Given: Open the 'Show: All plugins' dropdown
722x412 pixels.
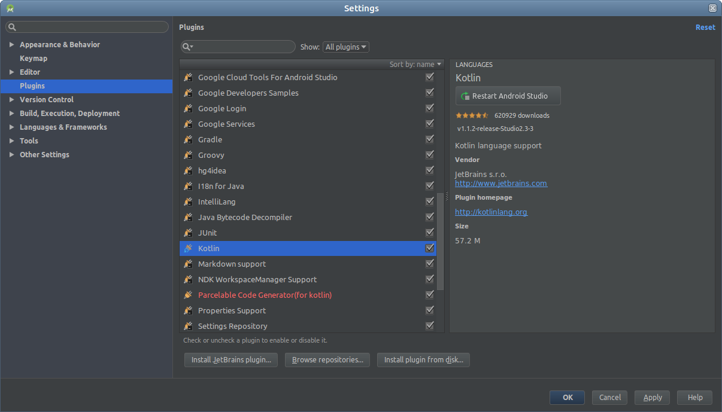Looking at the screenshot, I should [x=345, y=47].
